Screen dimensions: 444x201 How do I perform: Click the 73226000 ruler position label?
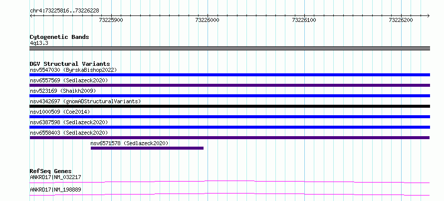click(x=207, y=20)
